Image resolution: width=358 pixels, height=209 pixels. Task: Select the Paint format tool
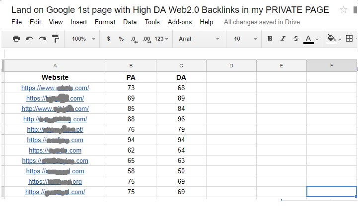coord(55,39)
